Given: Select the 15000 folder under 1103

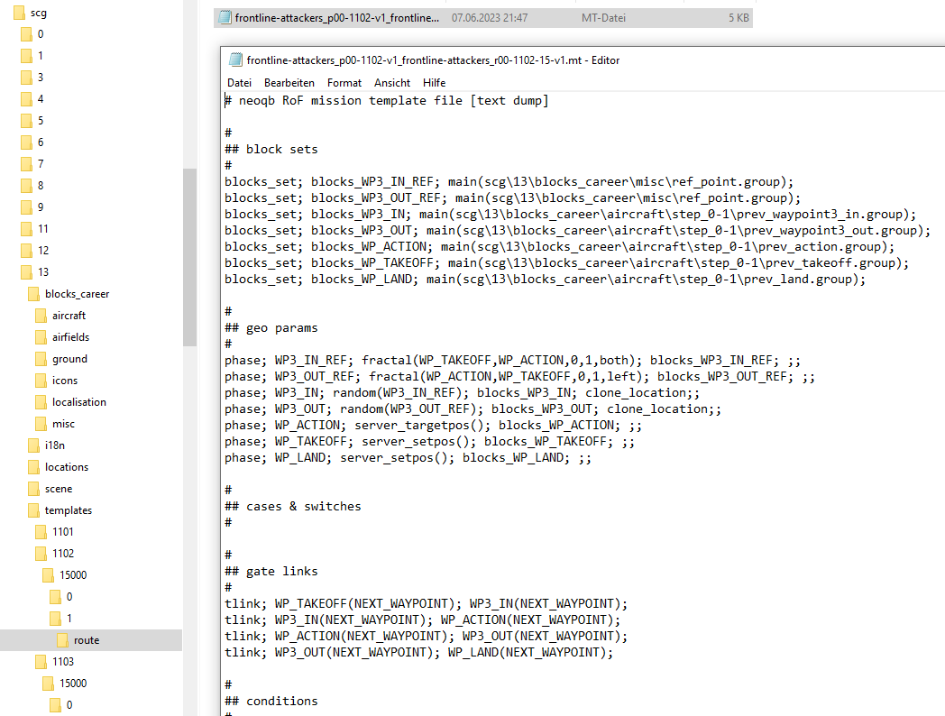Looking at the screenshot, I should (73, 684).
